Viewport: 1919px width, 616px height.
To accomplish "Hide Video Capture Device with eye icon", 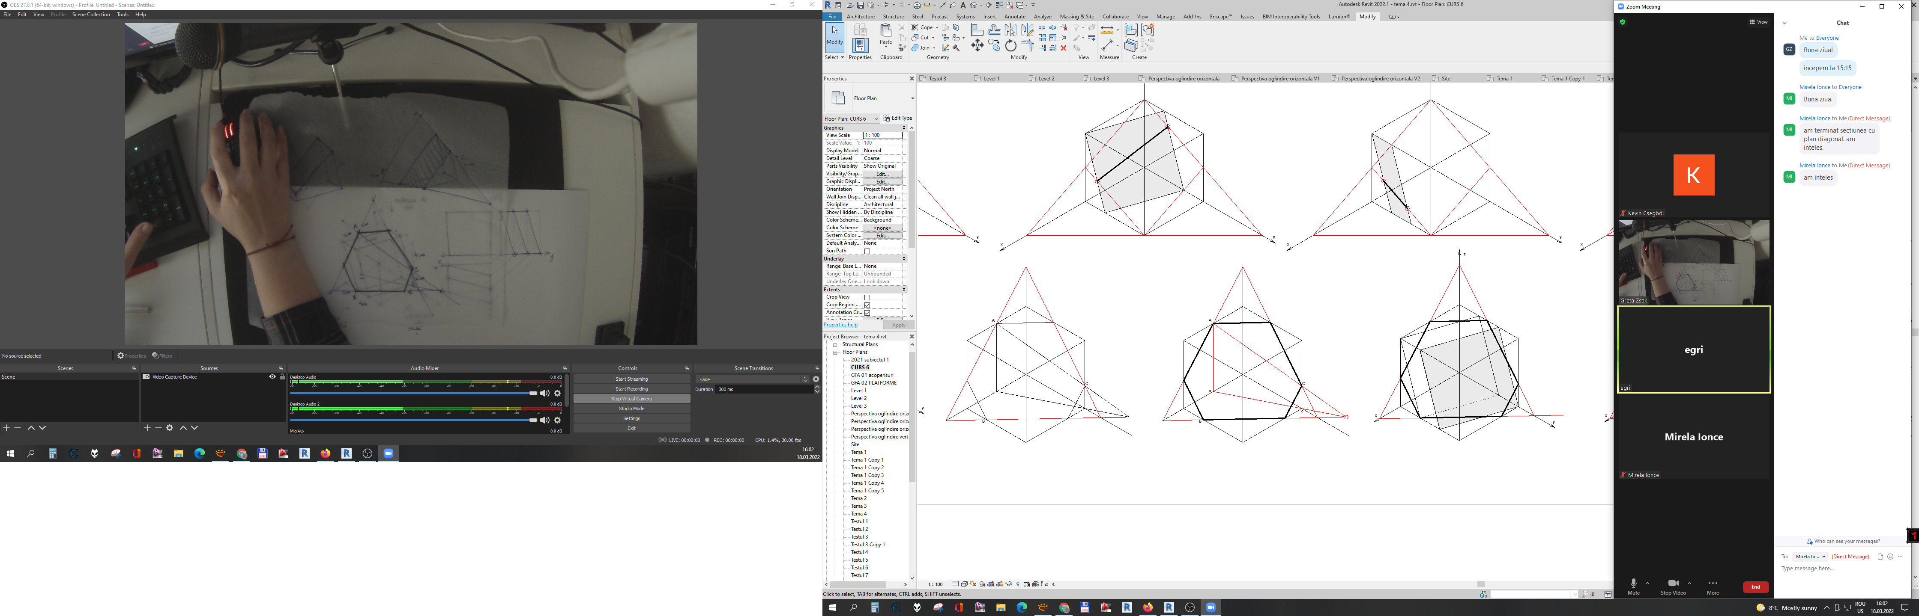I will 272,377.
